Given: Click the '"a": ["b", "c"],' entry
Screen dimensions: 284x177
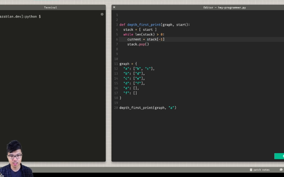Looking at the screenshot, I should pyautogui.click(x=139, y=69).
